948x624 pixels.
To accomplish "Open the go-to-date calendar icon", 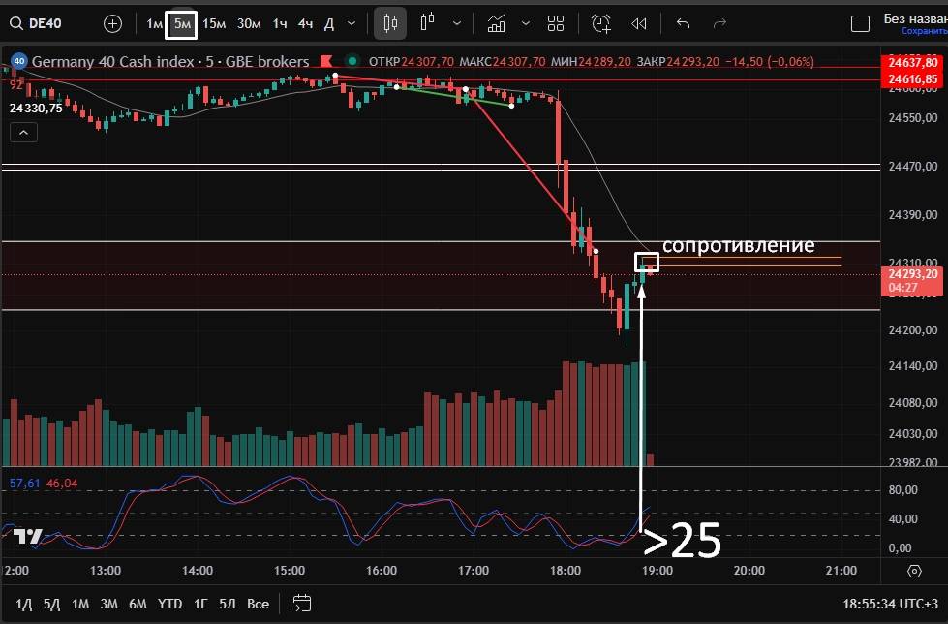I will tap(301, 604).
